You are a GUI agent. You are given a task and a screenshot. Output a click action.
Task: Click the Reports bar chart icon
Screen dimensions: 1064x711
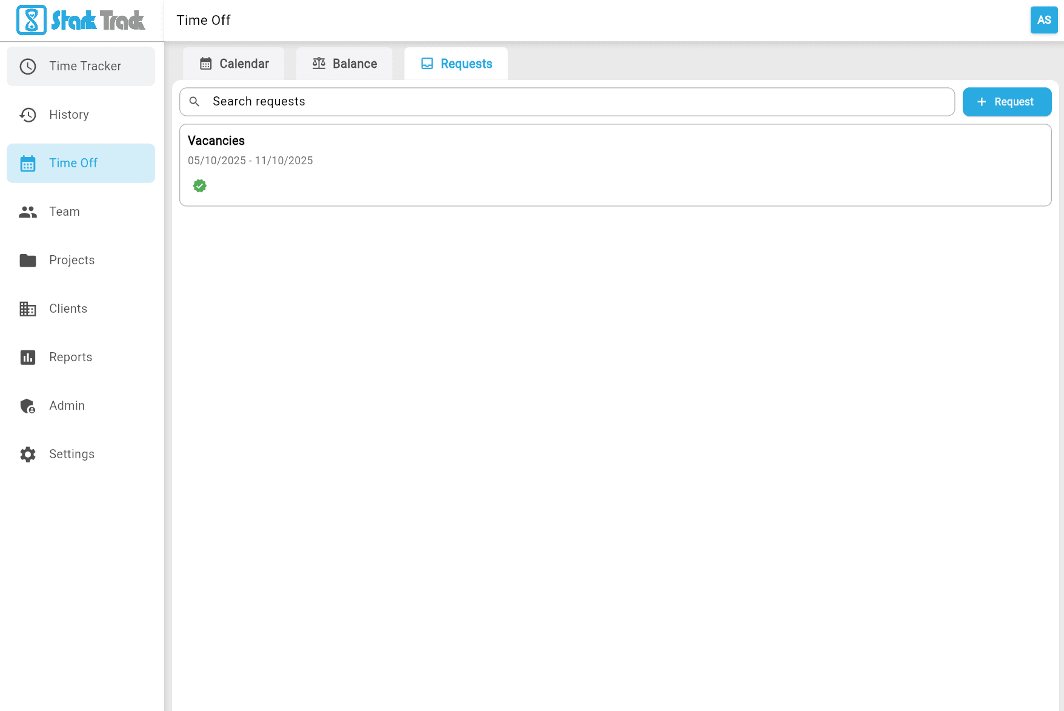click(x=28, y=357)
